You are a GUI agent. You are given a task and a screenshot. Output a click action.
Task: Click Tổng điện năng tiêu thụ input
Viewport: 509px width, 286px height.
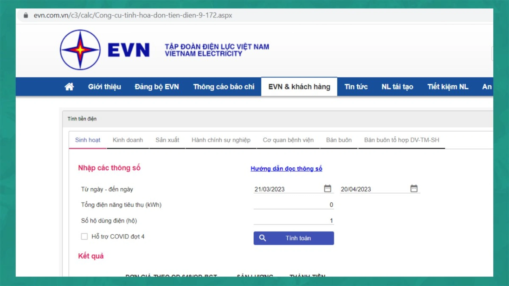294,205
